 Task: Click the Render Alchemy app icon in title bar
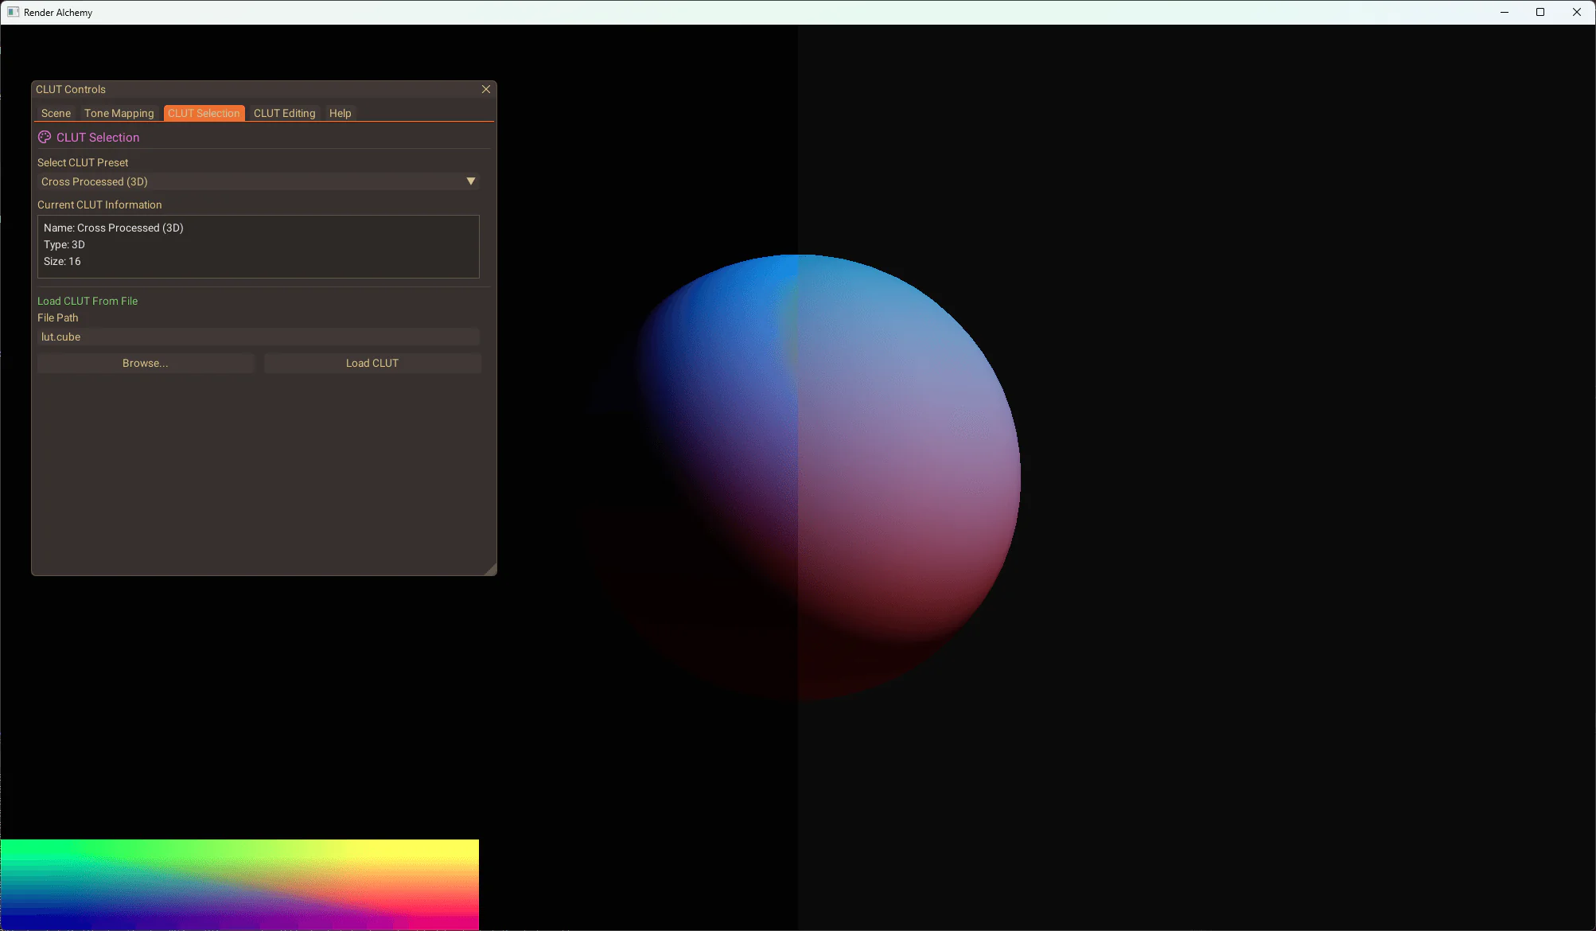(13, 12)
